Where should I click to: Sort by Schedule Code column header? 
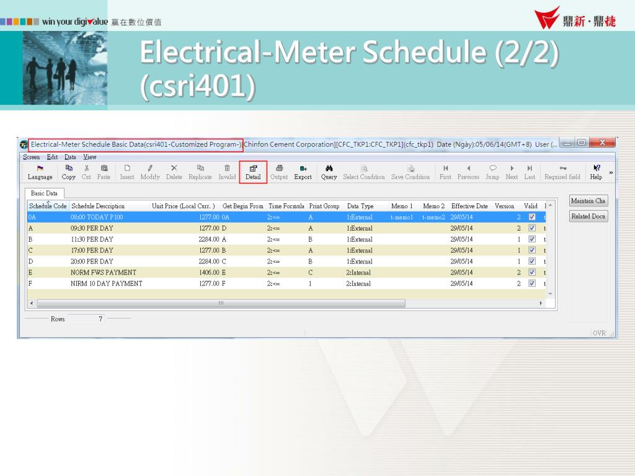pyautogui.click(x=48, y=206)
